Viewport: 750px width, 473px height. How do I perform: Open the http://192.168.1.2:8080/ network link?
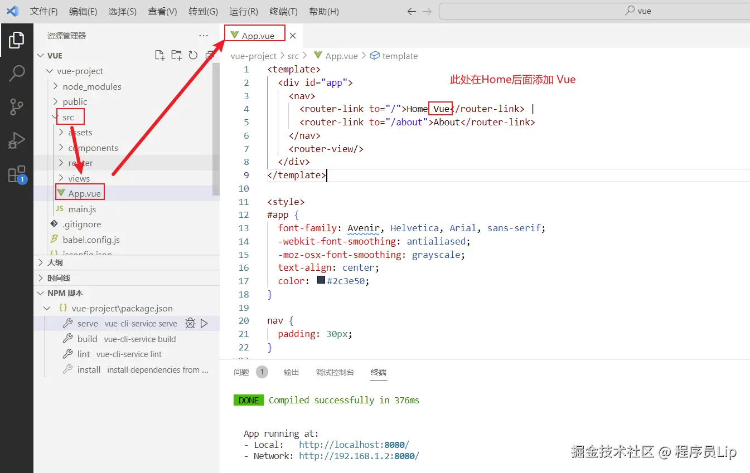359,456
